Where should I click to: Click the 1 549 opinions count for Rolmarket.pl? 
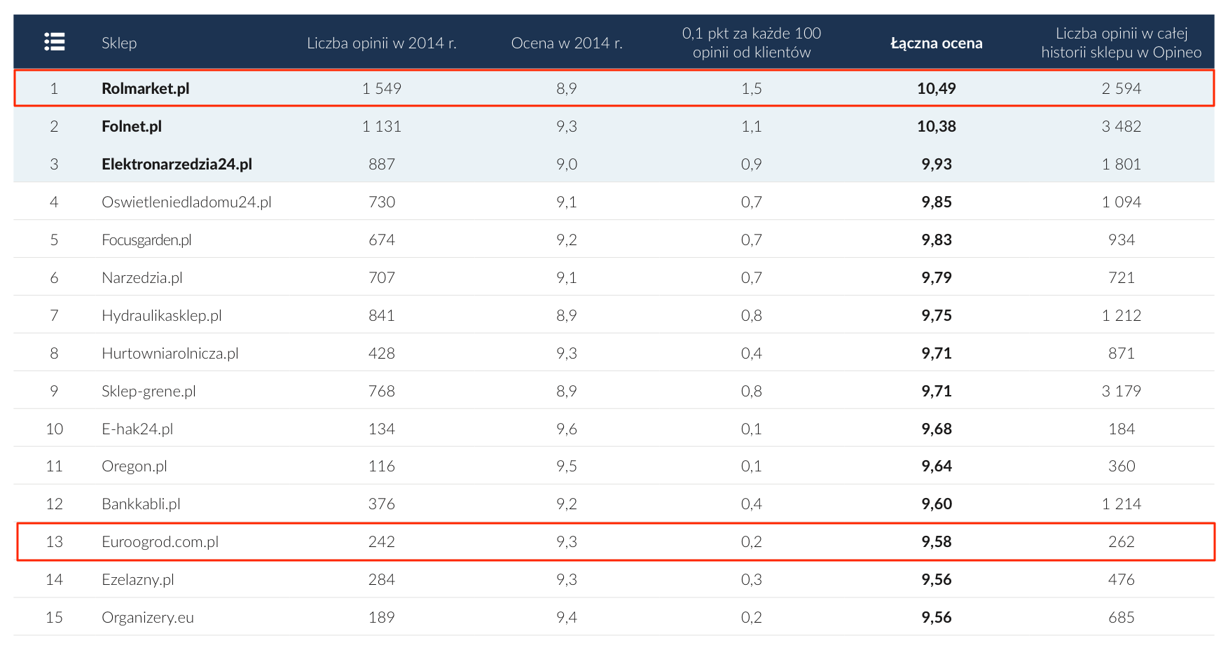coord(382,88)
